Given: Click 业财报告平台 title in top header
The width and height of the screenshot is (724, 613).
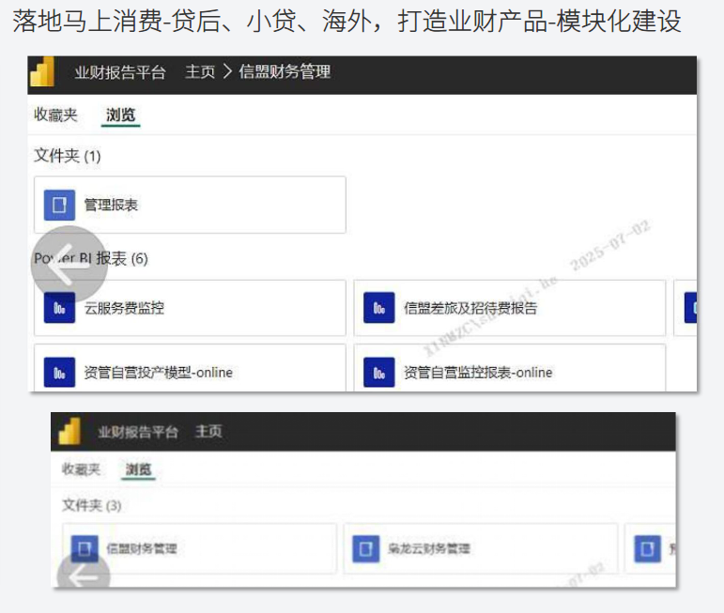Looking at the screenshot, I should point(120,72).
